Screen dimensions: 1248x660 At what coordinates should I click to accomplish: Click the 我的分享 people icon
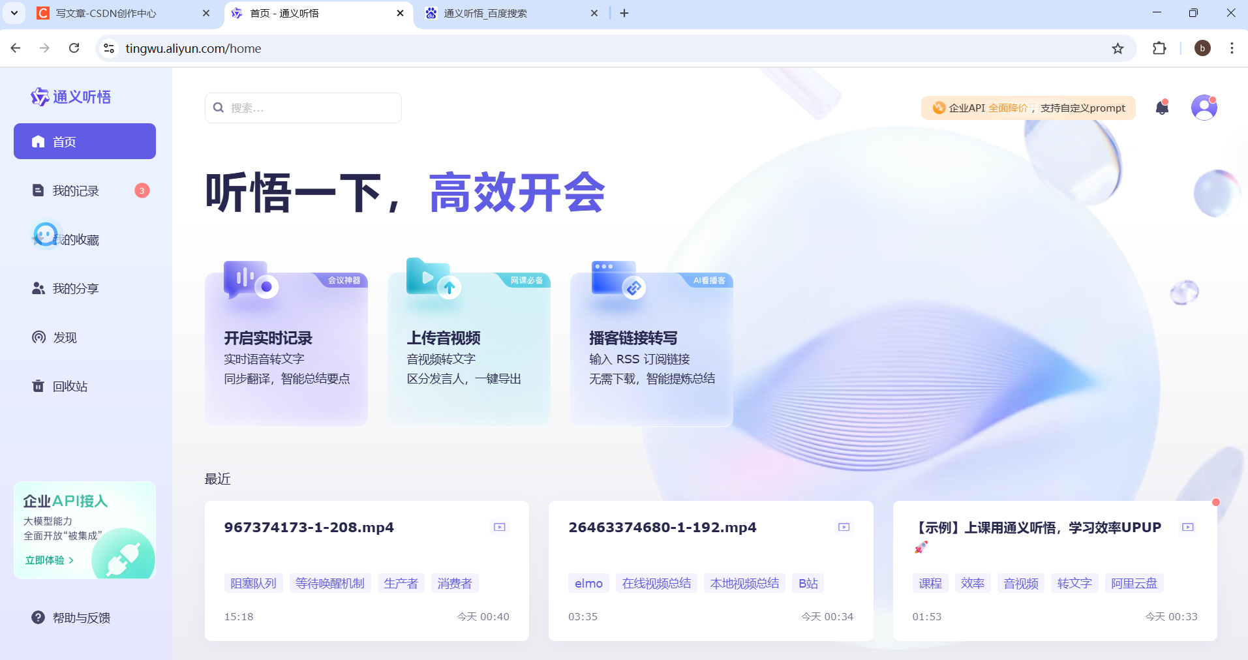coord(38,288)
